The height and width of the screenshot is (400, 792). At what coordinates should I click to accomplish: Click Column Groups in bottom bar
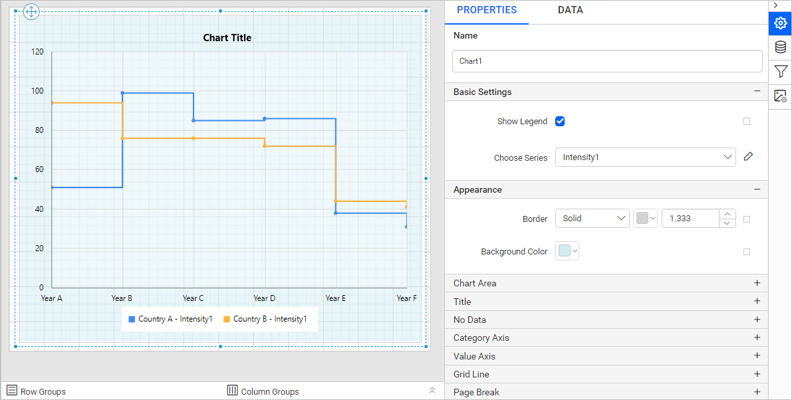(x=263, y=391)
